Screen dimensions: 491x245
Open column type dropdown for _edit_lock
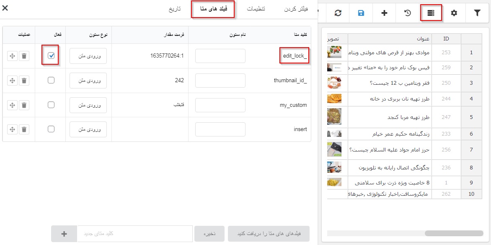(x=88, y=56)
